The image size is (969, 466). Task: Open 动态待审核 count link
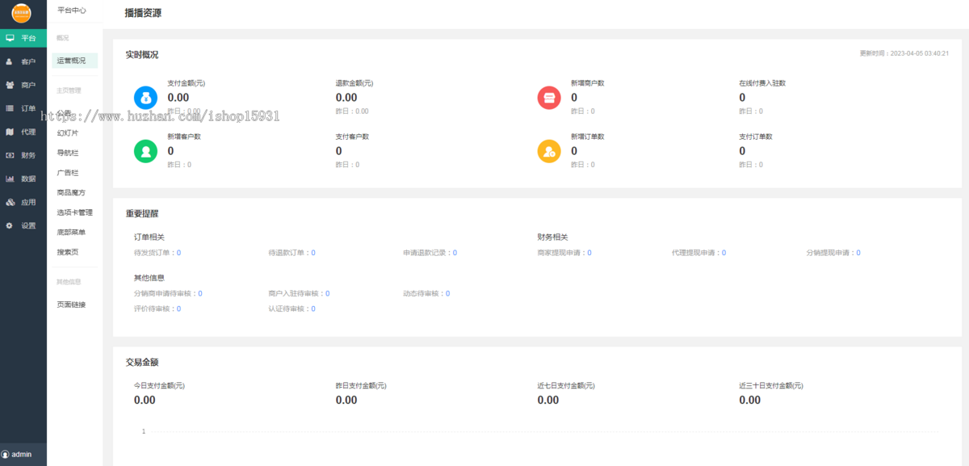[x=447, y=294]
